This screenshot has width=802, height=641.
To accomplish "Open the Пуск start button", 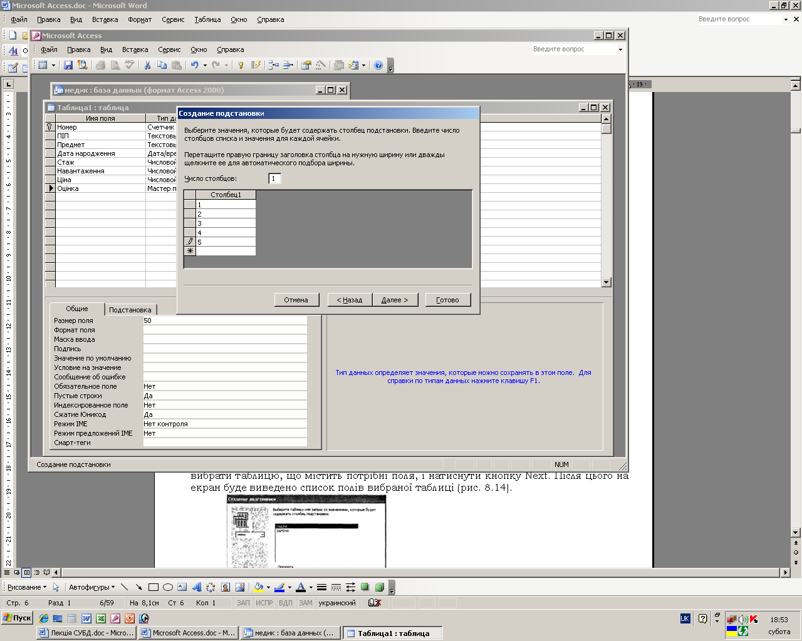I will pos(18,618).
